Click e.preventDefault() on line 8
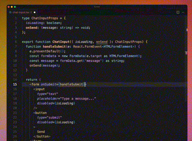Viewport: 192px width, 141px height. (47, 51)
